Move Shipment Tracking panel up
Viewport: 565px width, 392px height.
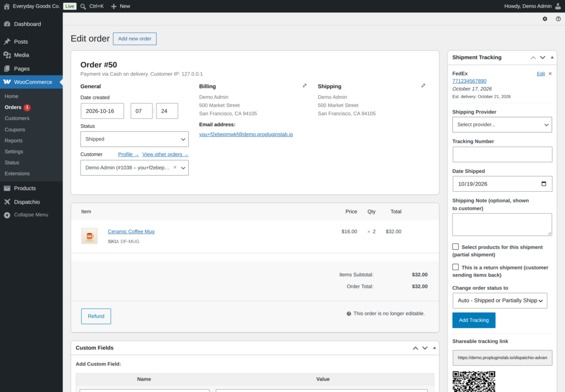coord(533,57)
